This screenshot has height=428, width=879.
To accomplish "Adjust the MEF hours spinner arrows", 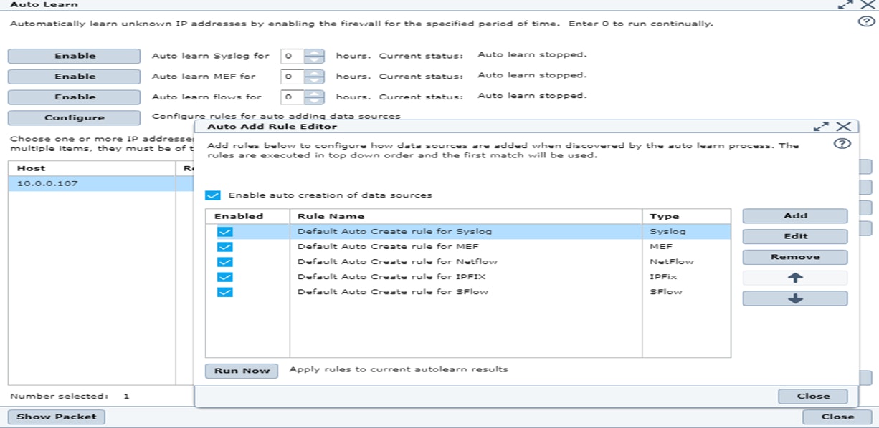I will pos(314,77).
